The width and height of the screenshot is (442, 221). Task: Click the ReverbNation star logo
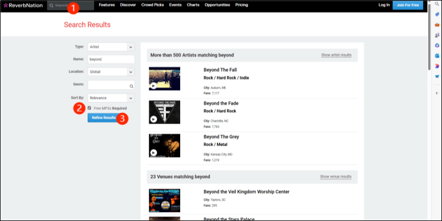point(6,5)
